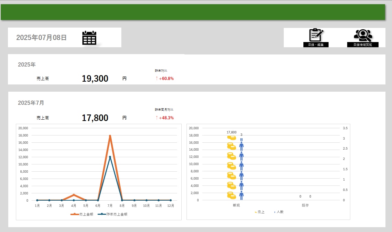The width and height of the screenshot is (392, 232).
Task: Click the 登録情報閲覧 button label
Action: pyautogui.click(x=363, y=45)
